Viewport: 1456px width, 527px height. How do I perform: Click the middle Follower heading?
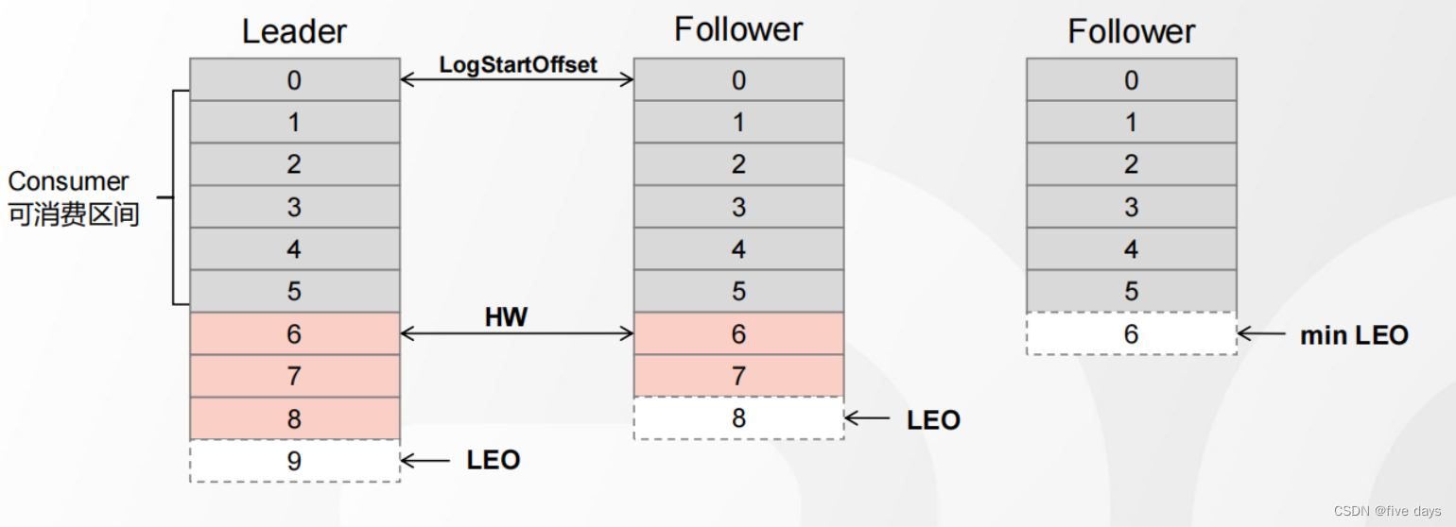point(738,29)
